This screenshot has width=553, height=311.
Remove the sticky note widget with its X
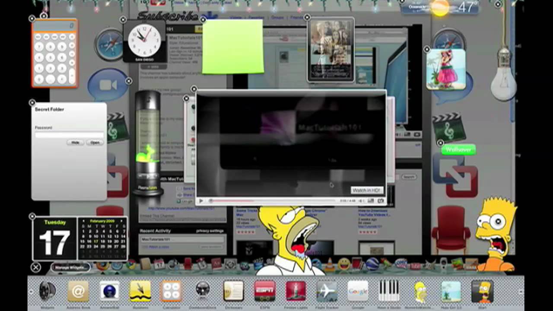coord(203,19)
